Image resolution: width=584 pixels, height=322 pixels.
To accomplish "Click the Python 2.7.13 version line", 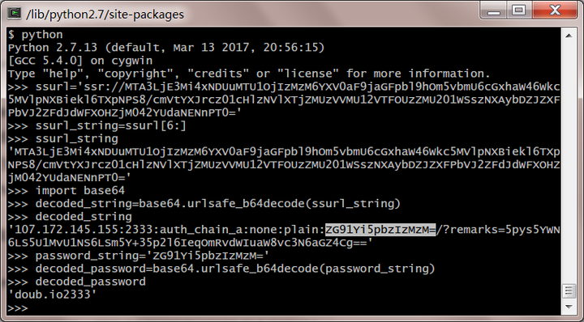I will coord(166,48).
